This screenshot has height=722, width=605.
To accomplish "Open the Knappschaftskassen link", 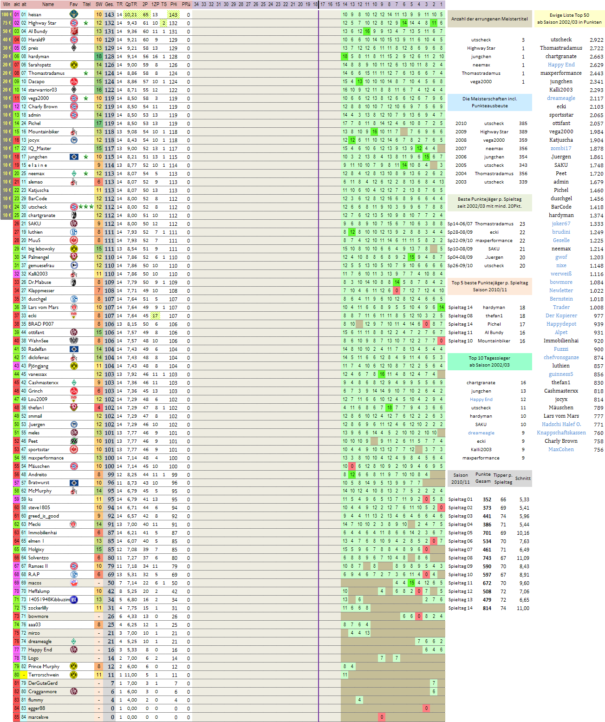I will 561,433.
